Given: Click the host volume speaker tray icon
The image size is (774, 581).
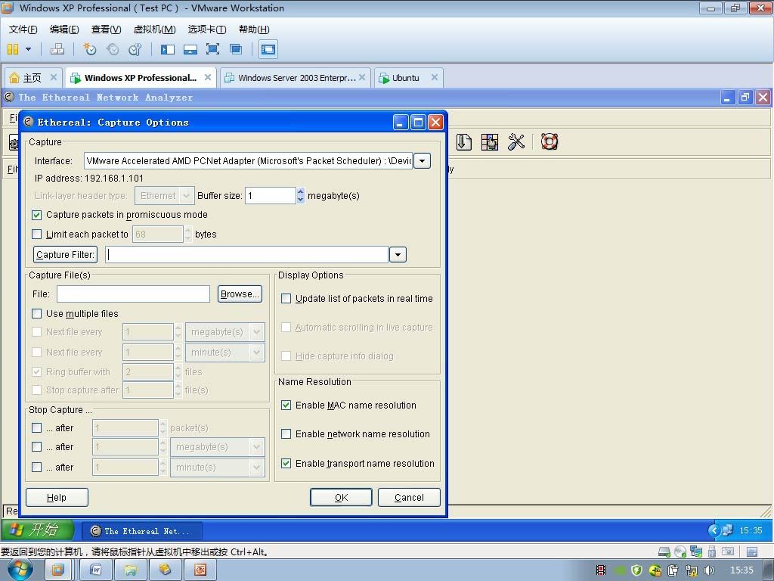Looking at the screenshot, I should [709, 570].
